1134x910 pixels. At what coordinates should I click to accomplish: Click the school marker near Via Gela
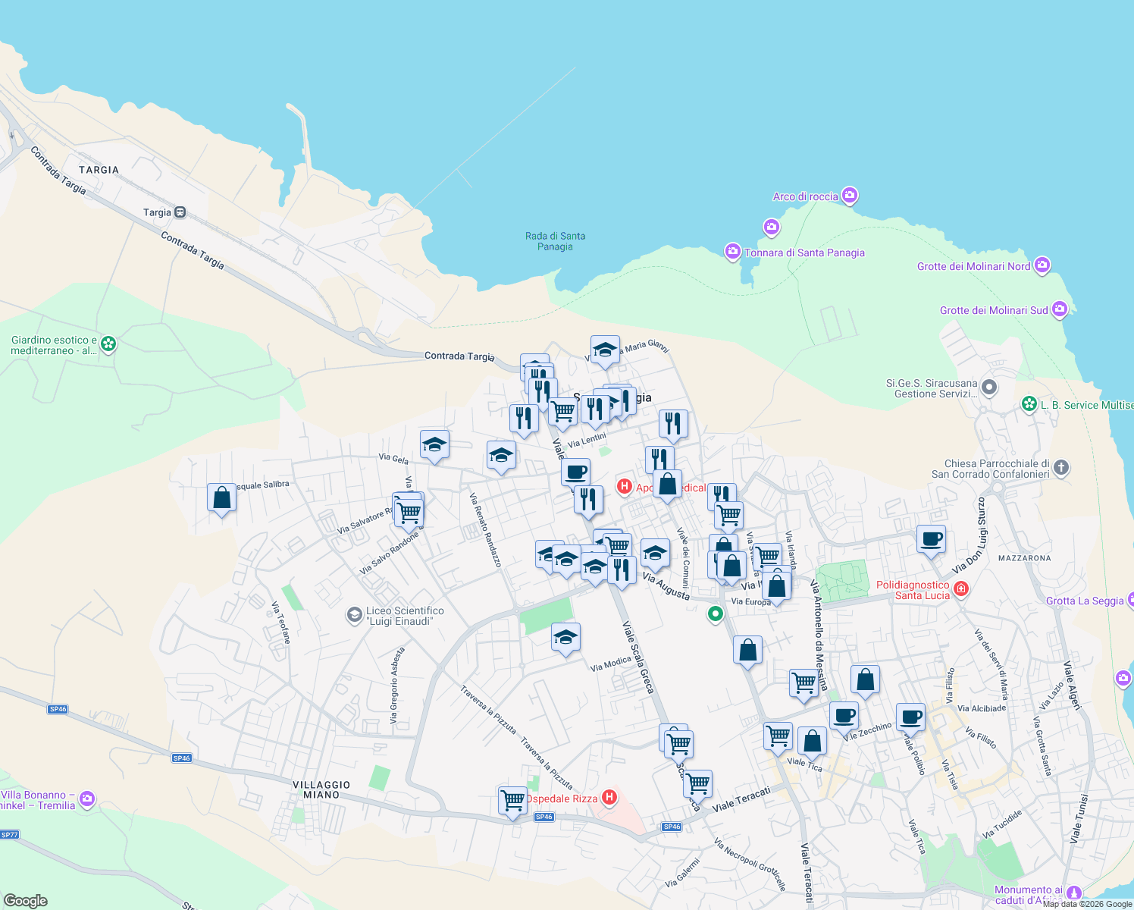[x=434, y=446]
